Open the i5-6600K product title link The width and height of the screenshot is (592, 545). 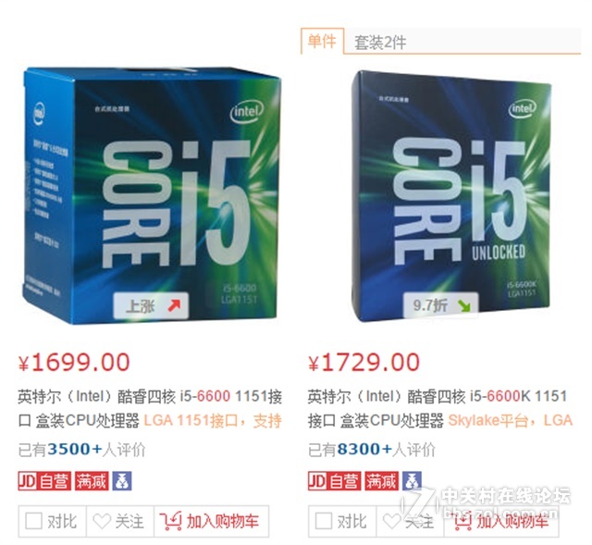click(440, 408)
